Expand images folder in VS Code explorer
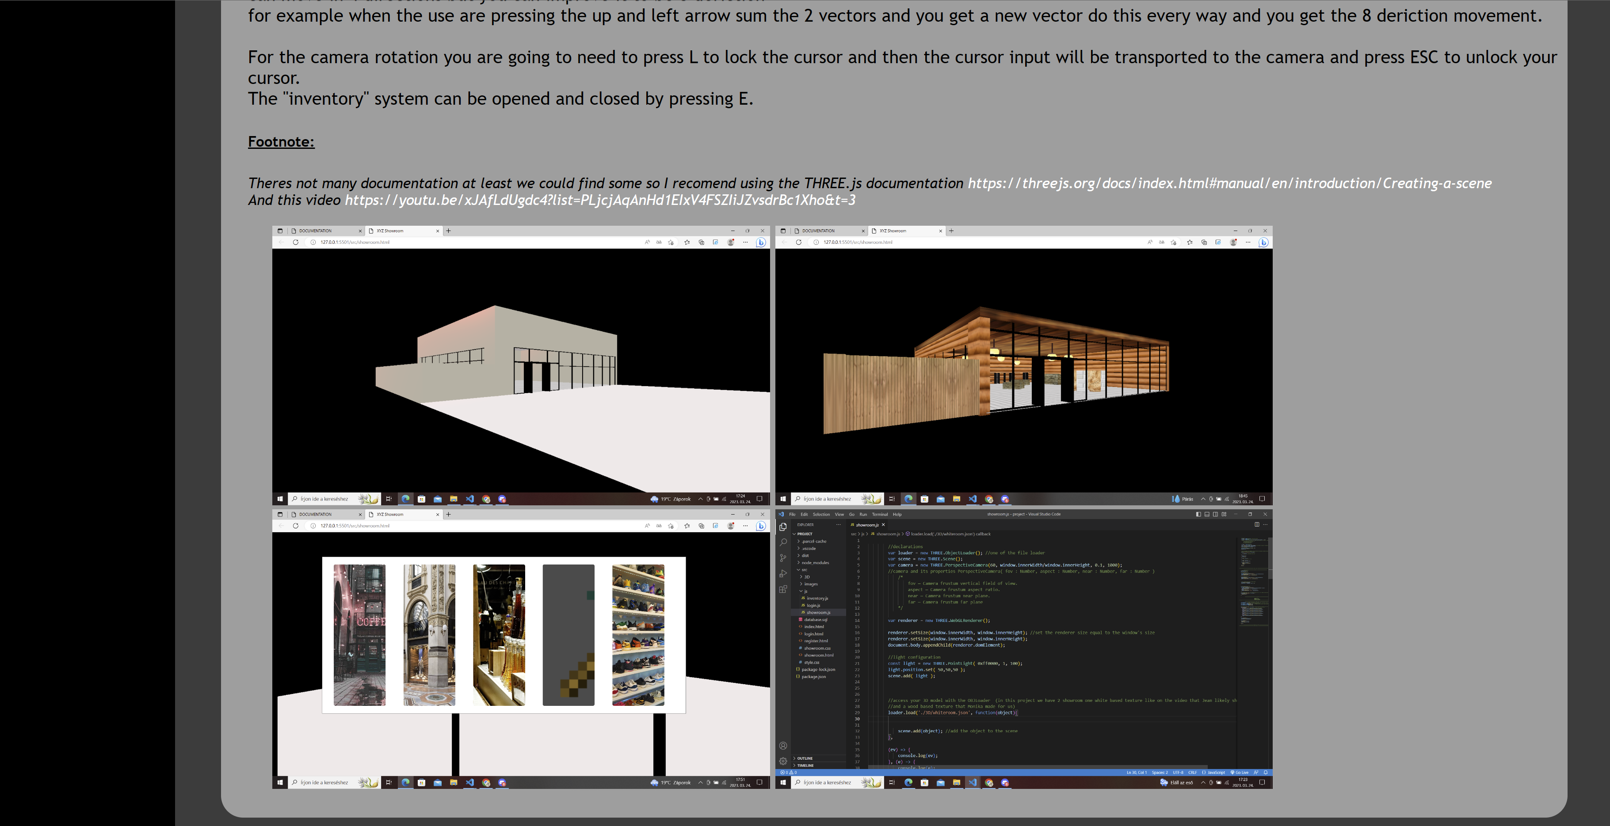This screenshot has height=826, width=1610. [x=819, y=584]
